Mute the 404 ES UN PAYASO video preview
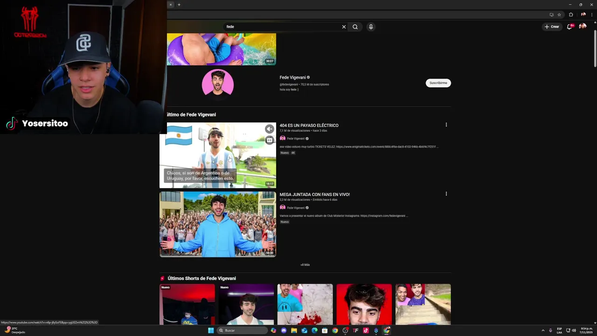 pyautogui.click(x=269, y=129)
